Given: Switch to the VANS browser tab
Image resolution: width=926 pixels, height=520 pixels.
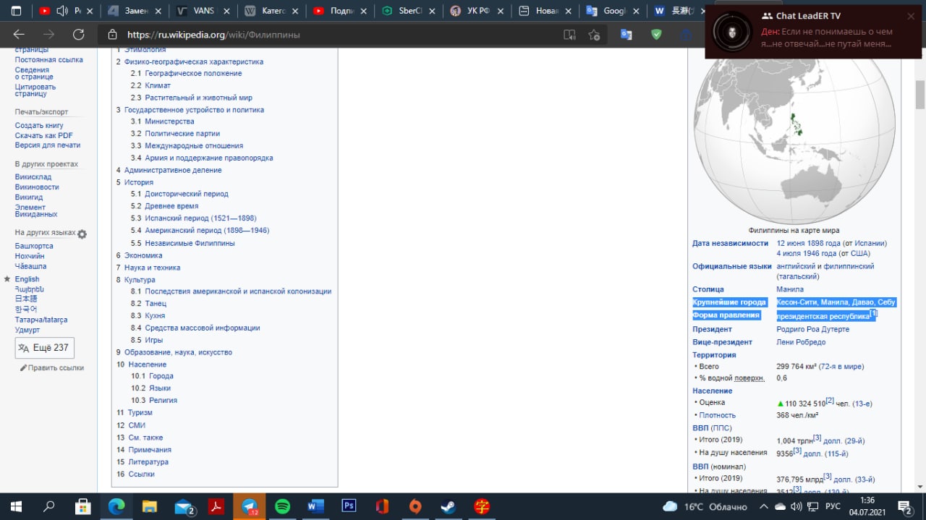Looking at the screenshot, I should pos(204,11).
